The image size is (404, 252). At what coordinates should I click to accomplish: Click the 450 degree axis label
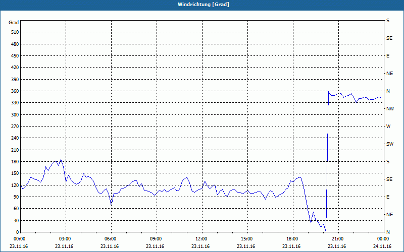tap(15, 56)
